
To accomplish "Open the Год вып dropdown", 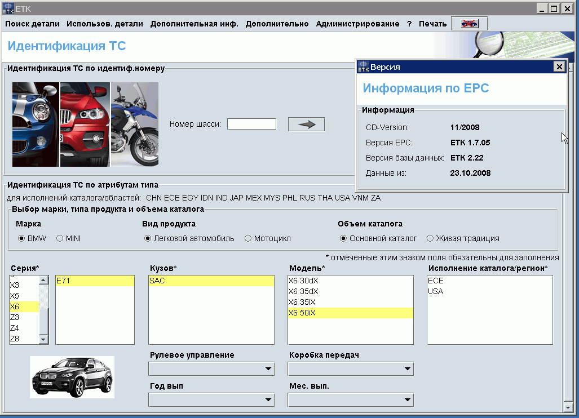I will coord(211,399).
